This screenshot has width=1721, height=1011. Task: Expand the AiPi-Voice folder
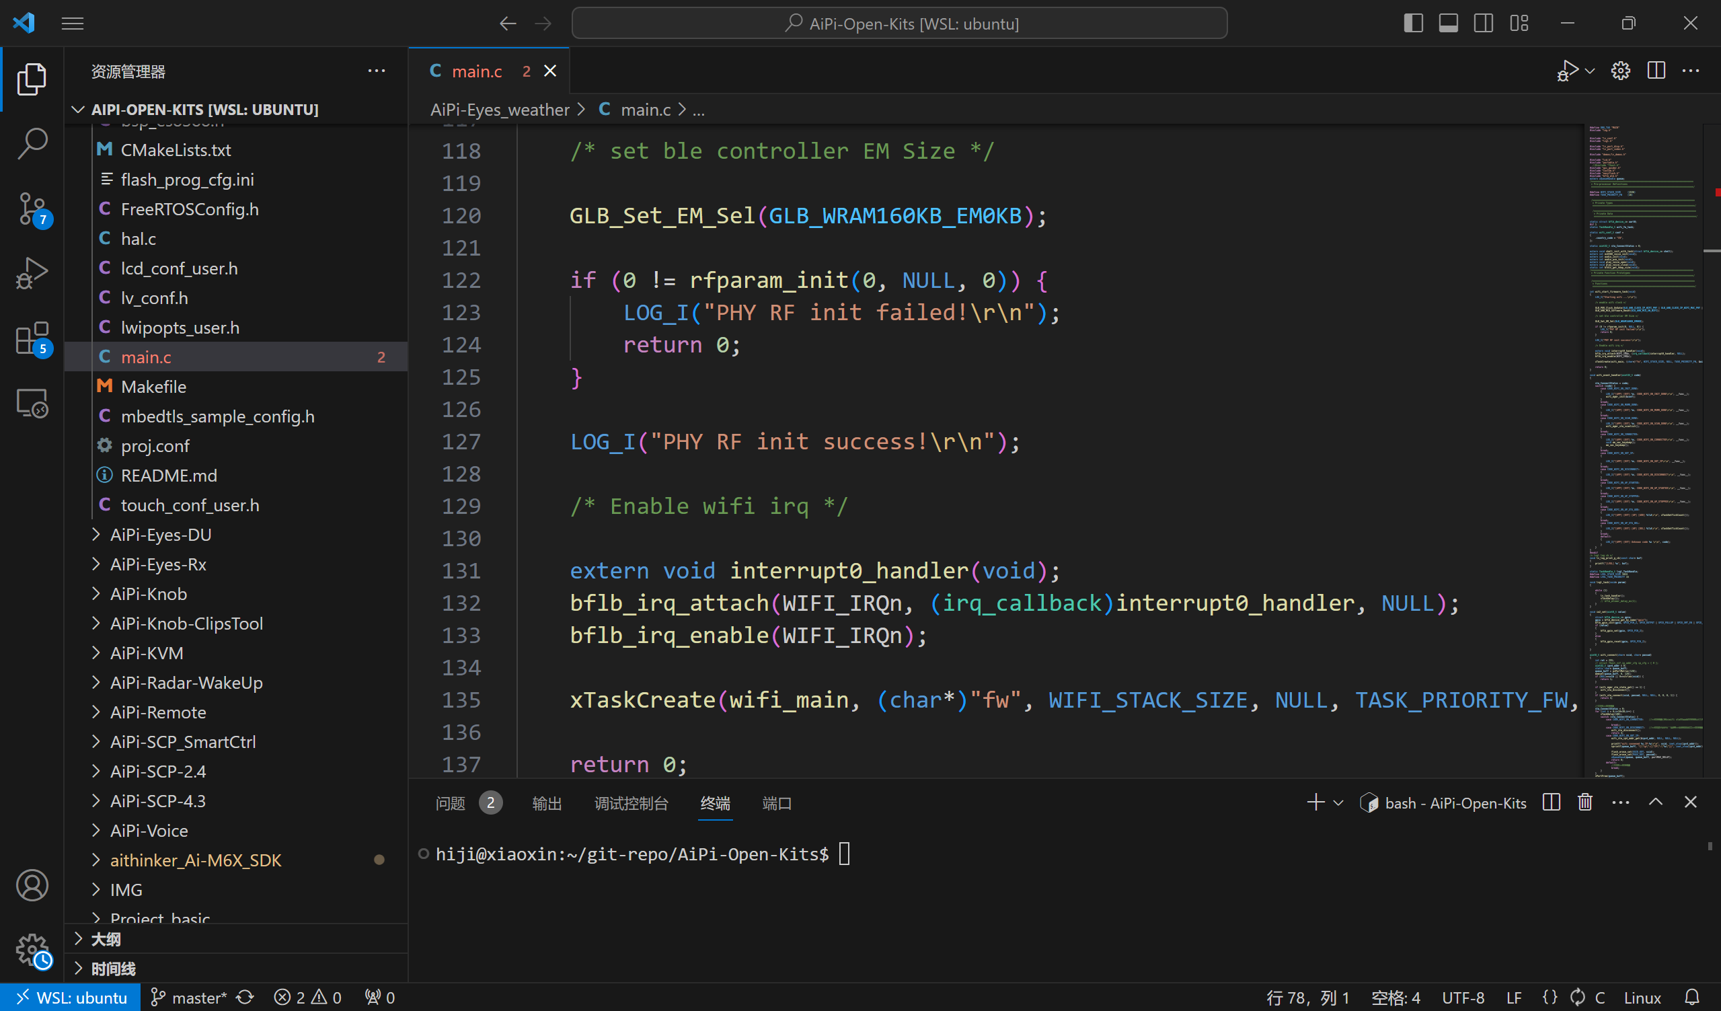pos(236,831)
